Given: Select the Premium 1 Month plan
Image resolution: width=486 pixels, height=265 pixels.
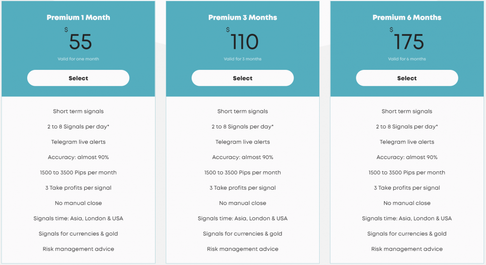Looking at the screenshot, I should (78, 78).
